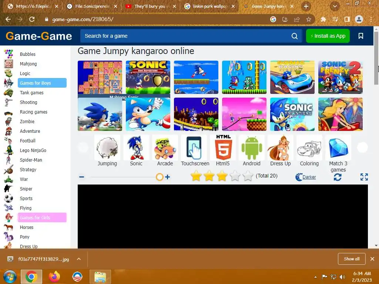Open Firefox from the taskbar

[54, 277]
